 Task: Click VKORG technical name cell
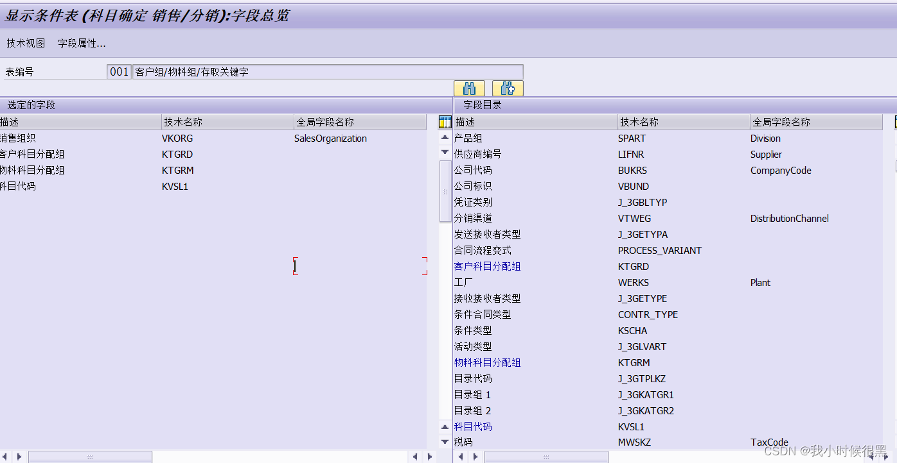pyautogui.click(x=177, y=139)
